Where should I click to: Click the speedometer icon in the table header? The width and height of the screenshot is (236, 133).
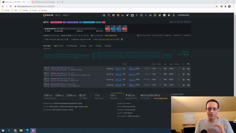click(x=188, y=64)
